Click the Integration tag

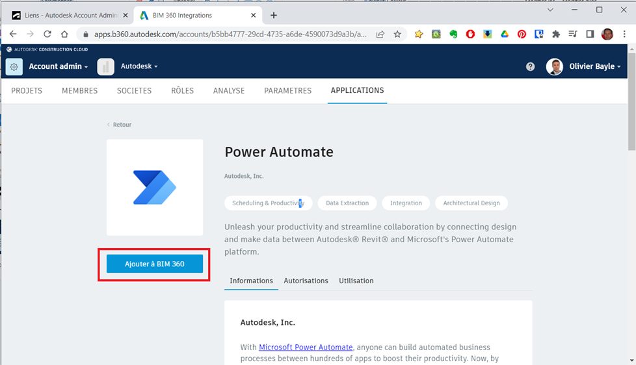tap(406, 203)
